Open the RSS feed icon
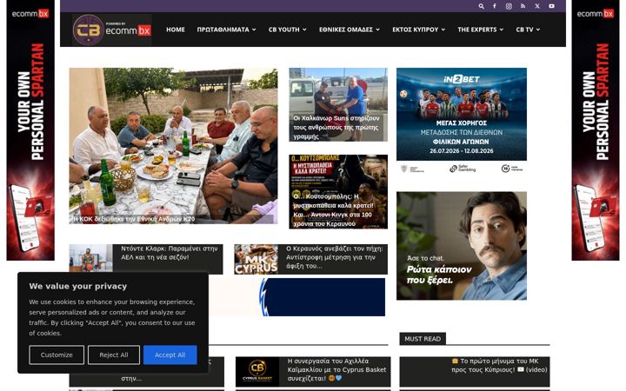 523,6
